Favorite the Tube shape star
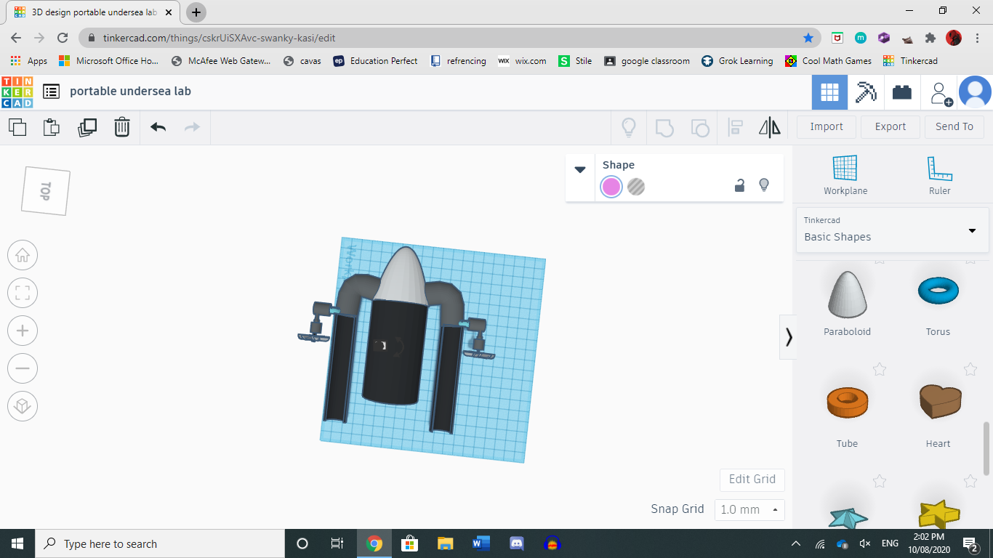Screen dimensions: 993x558 880,370
